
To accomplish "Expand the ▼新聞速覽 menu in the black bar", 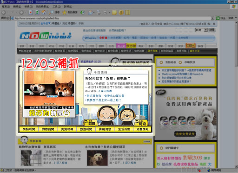I will point(25,51).
